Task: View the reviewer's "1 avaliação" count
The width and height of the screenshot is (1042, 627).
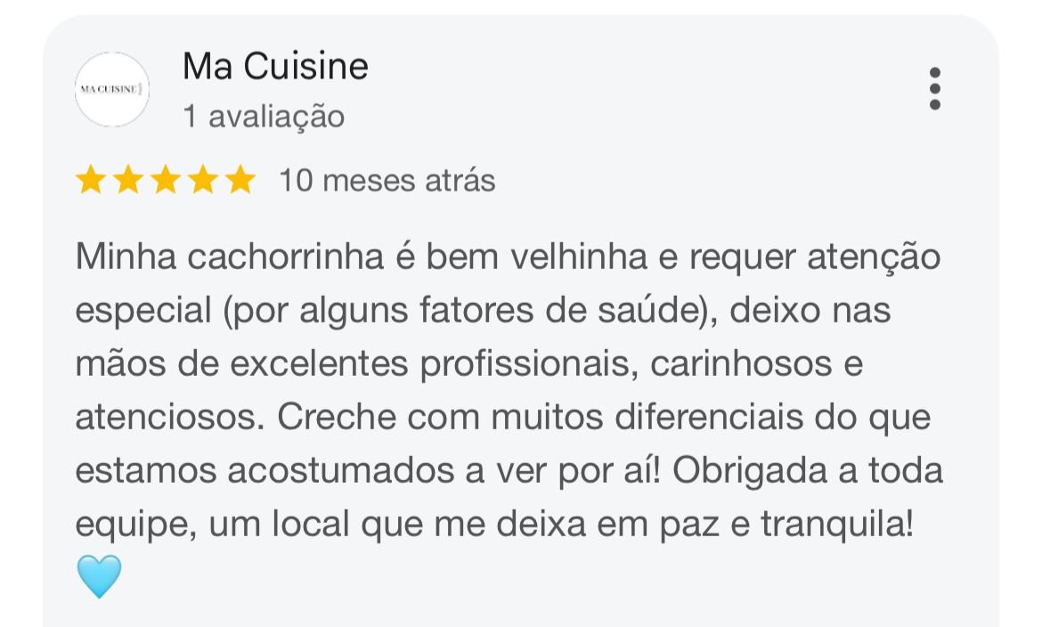Action: point(264,117)
